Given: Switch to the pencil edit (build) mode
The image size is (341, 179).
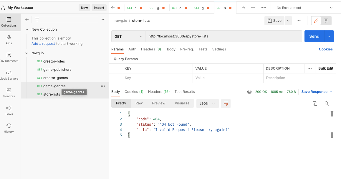Looking at the screenshot, I should pyautogui.click(x=316, y=21).
